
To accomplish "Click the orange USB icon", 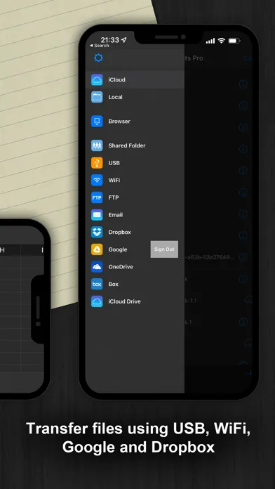I will [97, 163].
